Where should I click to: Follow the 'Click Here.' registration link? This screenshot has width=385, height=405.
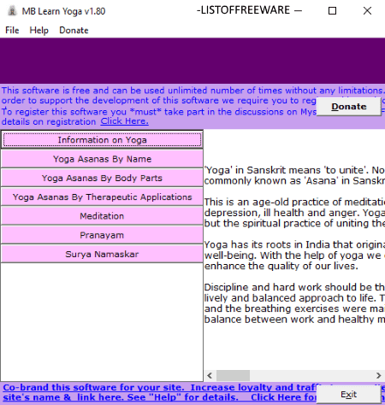124,121
